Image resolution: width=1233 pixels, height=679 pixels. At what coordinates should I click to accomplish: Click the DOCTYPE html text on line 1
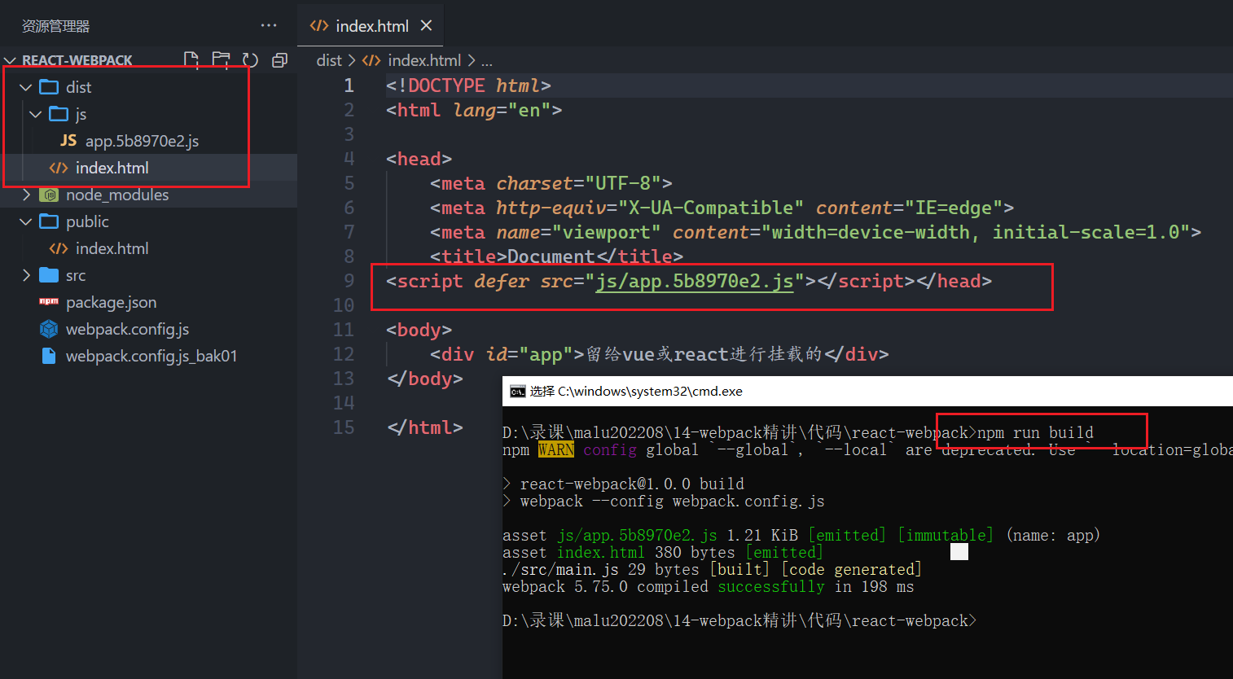[x=468, y=85]
